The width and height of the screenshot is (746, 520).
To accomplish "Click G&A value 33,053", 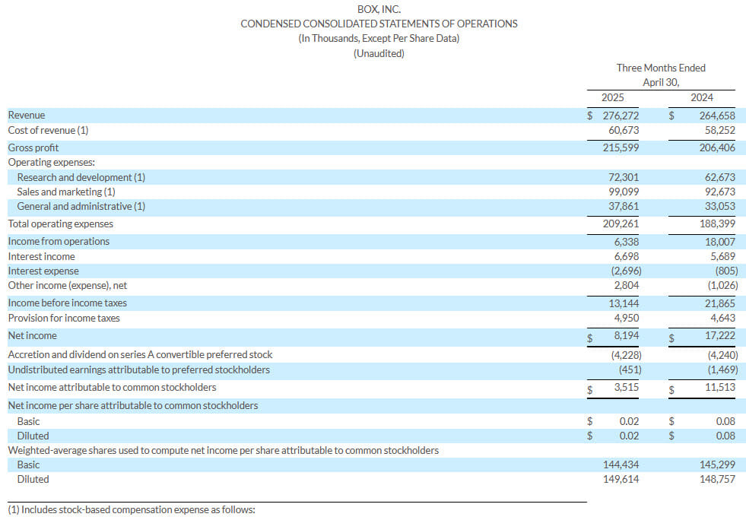I will (x=720, y=207).
